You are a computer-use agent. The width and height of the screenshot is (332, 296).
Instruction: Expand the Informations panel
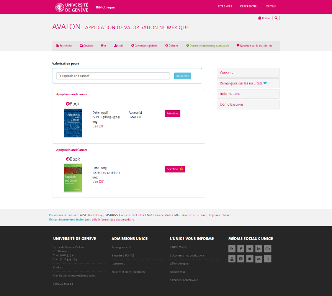click(x=249, y=94)
